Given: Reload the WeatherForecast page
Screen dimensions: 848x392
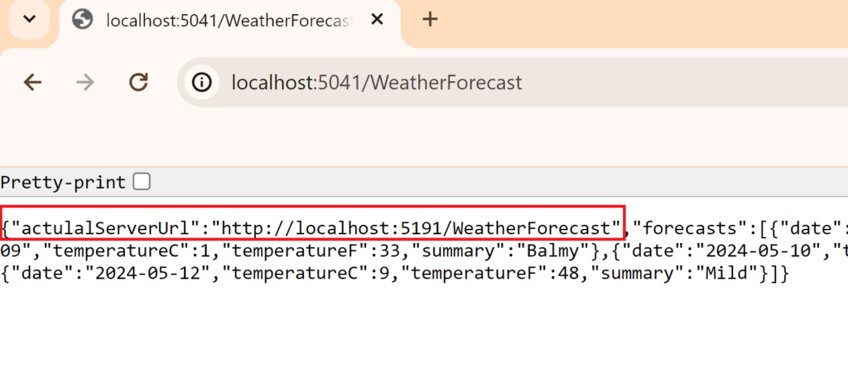Looking at the screenshot, I should [x=138, y=82].
